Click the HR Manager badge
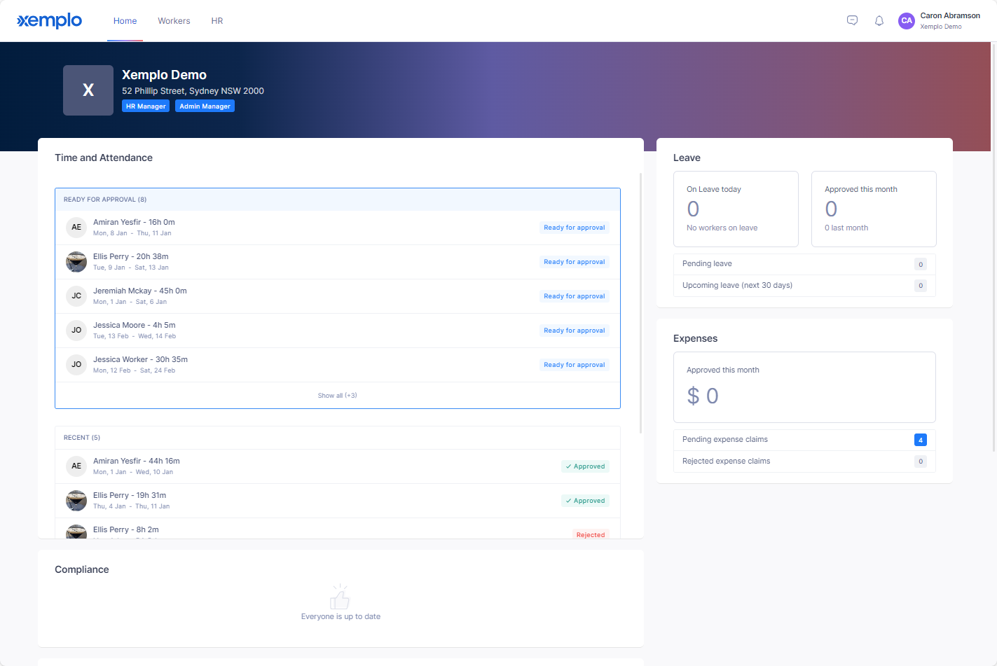 tap(146, 106)
